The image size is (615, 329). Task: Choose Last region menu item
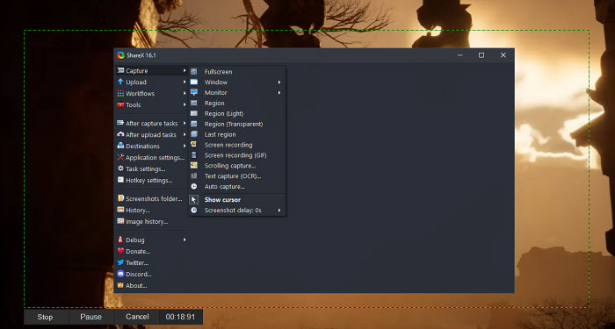237,134
